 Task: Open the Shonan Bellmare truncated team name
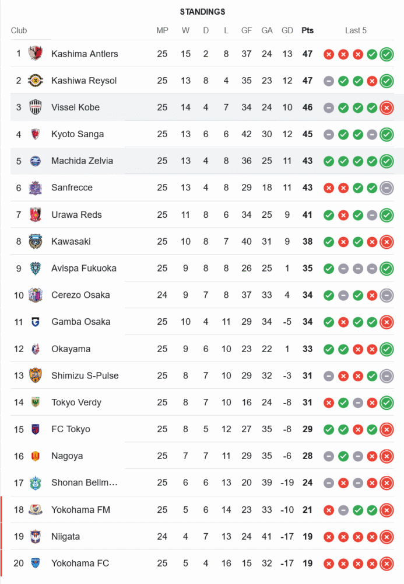(85, 483)
